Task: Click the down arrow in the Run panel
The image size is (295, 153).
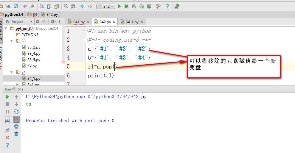Action: (x=16, y=104)
